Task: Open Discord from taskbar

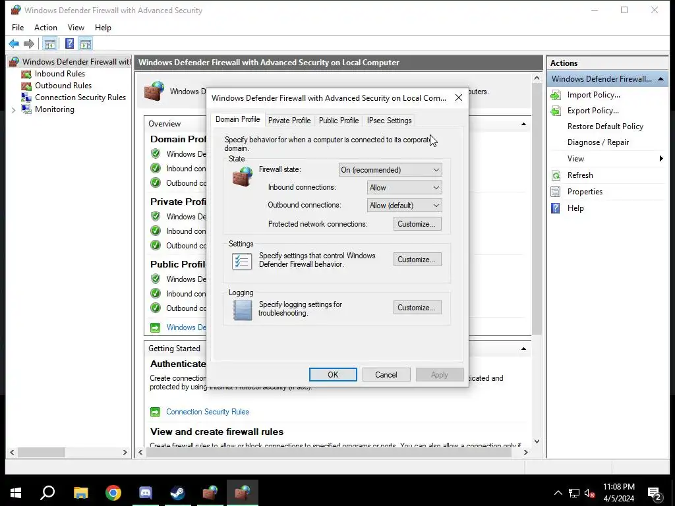Action: coord(146,493)
